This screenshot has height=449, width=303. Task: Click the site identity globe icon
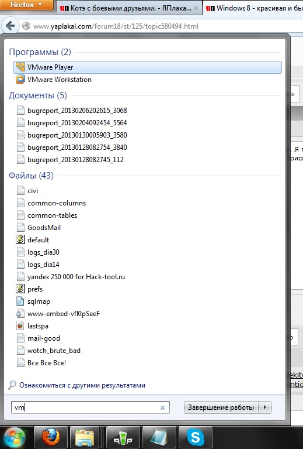click(26, 26)
